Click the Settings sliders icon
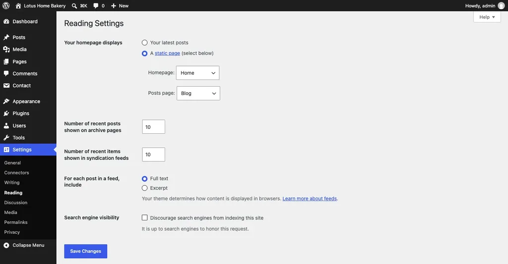508x264 pixels. [x=6, y=150]
